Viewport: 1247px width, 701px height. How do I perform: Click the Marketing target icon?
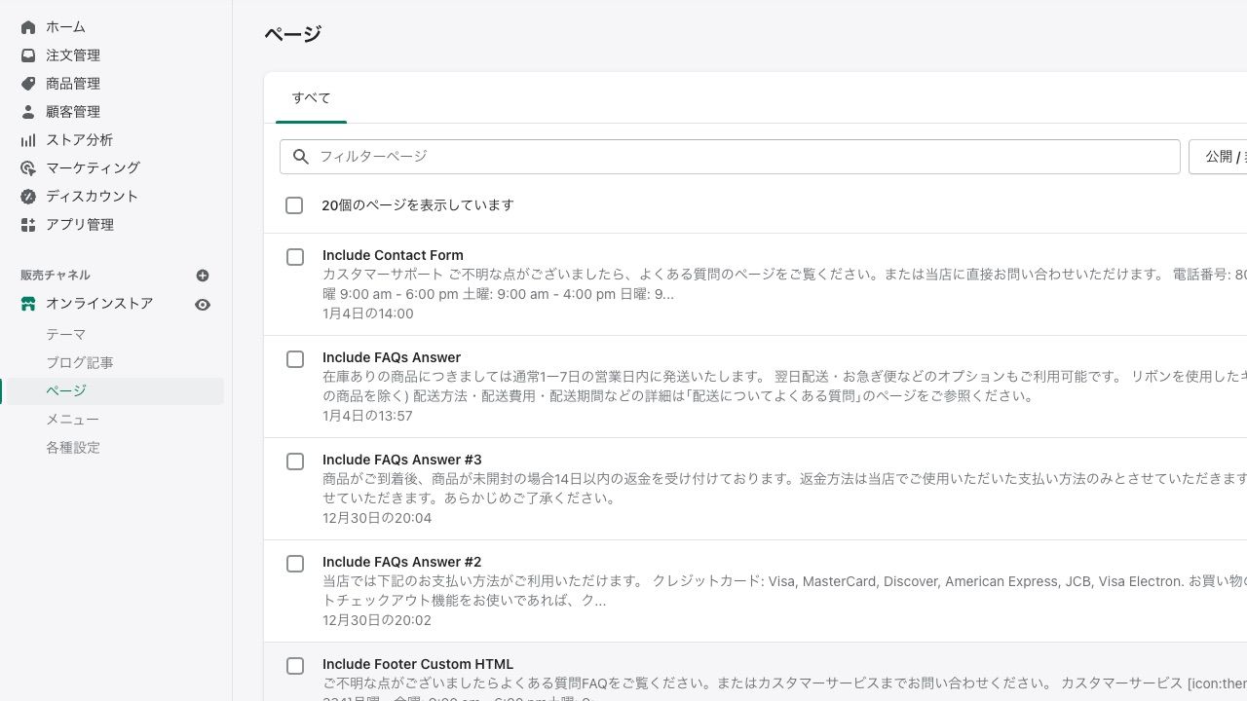28,168
